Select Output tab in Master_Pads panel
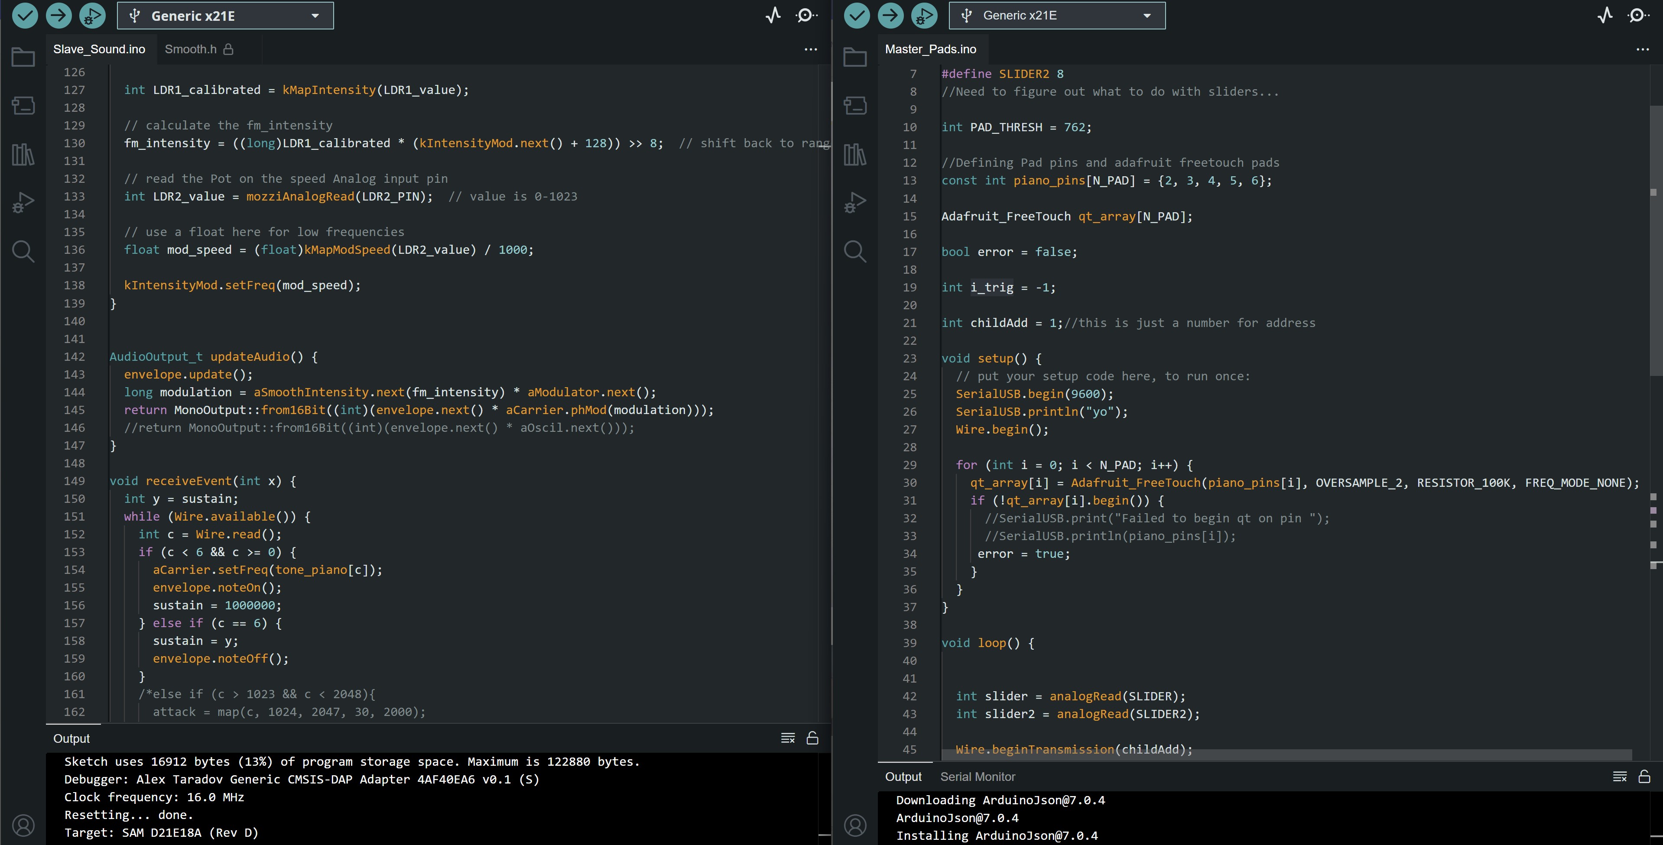This screenshot has width=1663, height=845. 903,777
